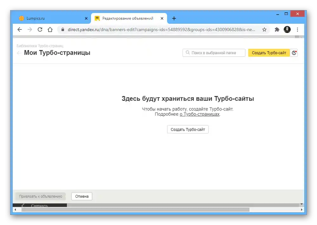The width and height of the screenshot is (317, 225).
Task: Click the Отмена button
Action: pyautogui.click(x=82, y=196)
